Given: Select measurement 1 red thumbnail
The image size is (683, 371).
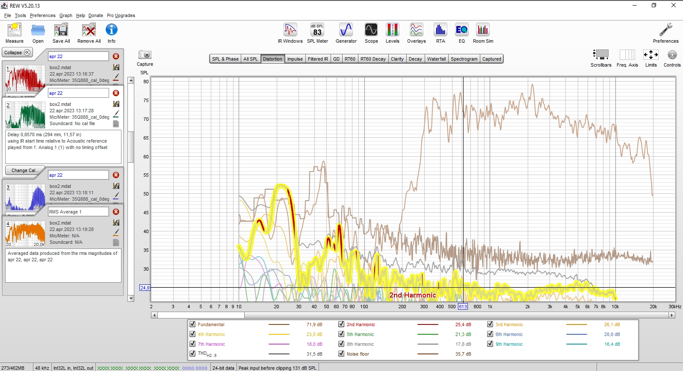Looking at the screenshot, I should coord(25,78).
